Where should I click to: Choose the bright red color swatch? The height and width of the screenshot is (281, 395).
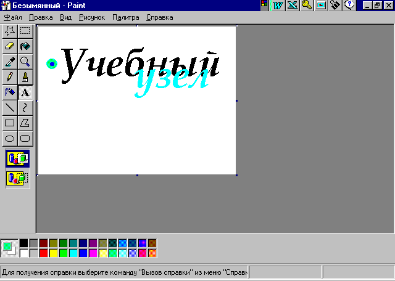pos(44,253)
